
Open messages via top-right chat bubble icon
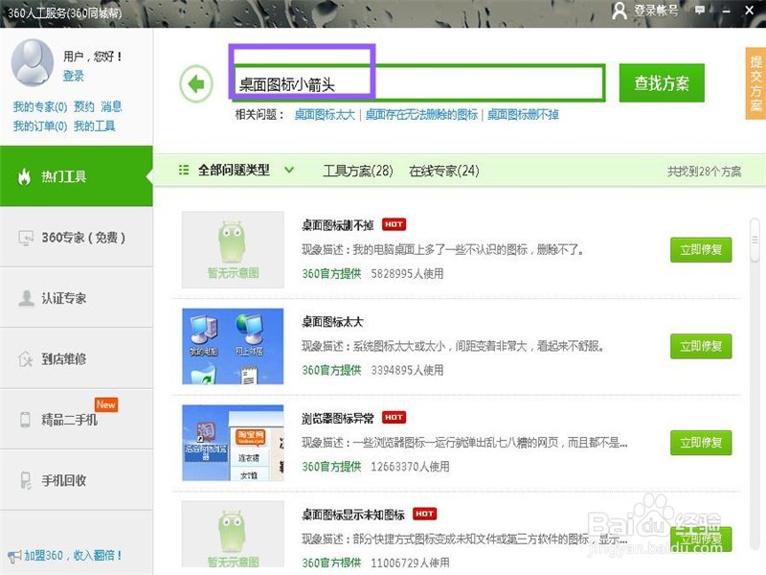coord(702,11)
